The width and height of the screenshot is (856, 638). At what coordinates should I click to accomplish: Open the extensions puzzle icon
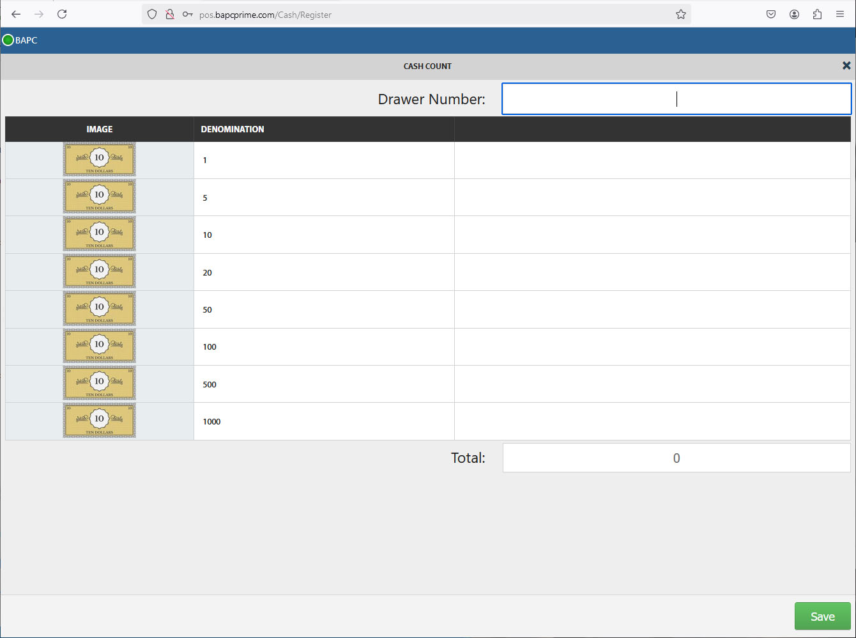[817, 14]
